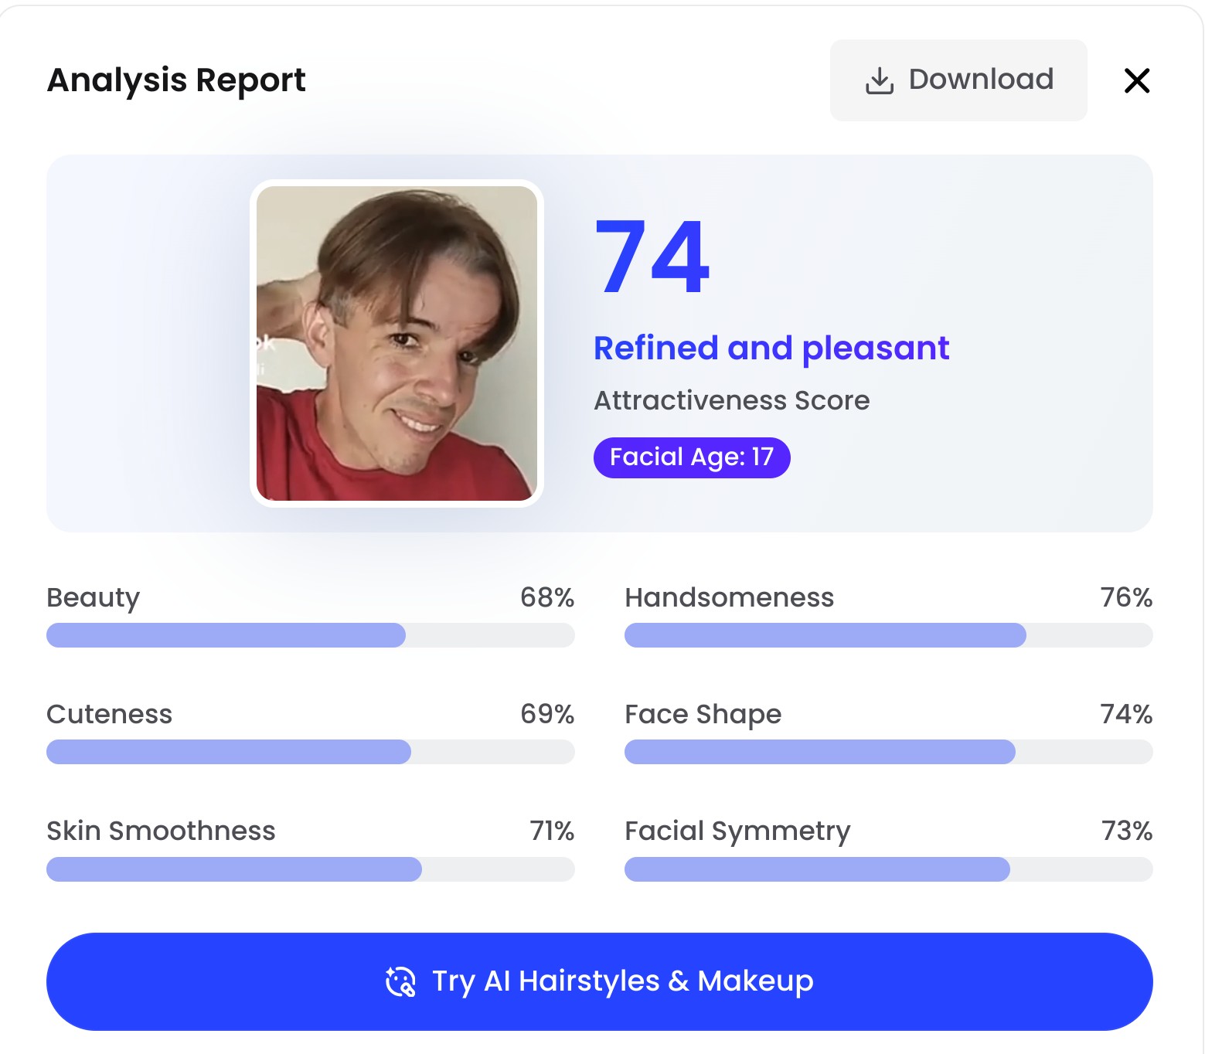Click the Face Shape progress bar
The height and width of the screenshot is (1054, 1205).
[x=889, y=752]
